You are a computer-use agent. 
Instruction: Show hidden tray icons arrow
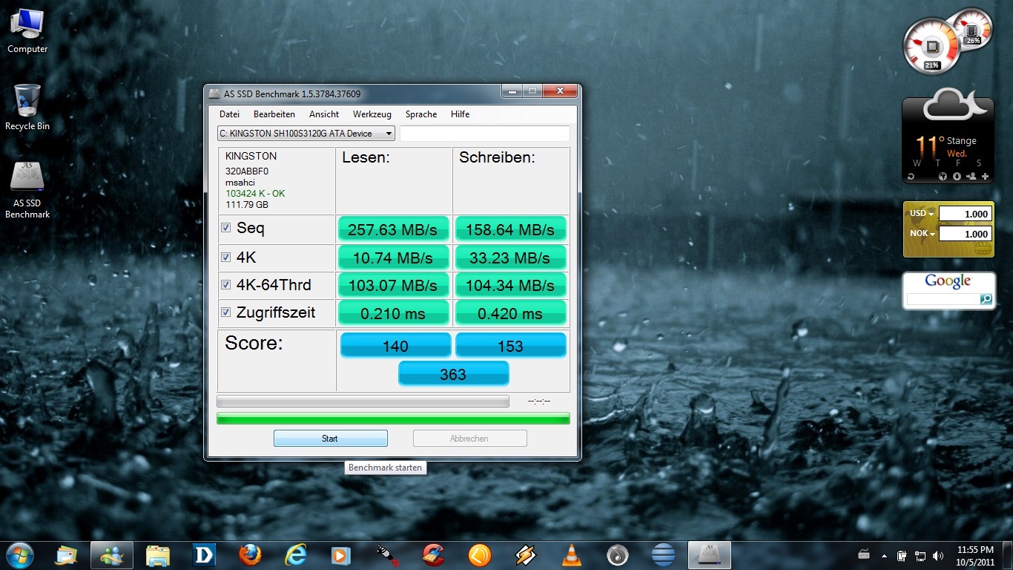pos(883,555)
